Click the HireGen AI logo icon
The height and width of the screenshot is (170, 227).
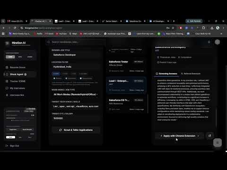click(x=7, y=43)
